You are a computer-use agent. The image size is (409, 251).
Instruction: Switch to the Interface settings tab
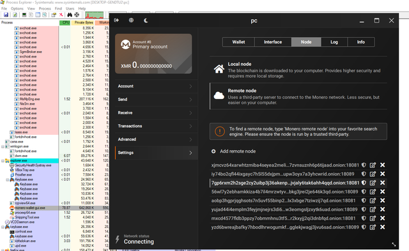coord(273,42)
